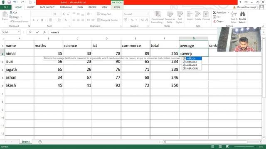Open the font name combo box
This screenshot has width=266, height=149.
pyautogui.click(x=42, y=14)
